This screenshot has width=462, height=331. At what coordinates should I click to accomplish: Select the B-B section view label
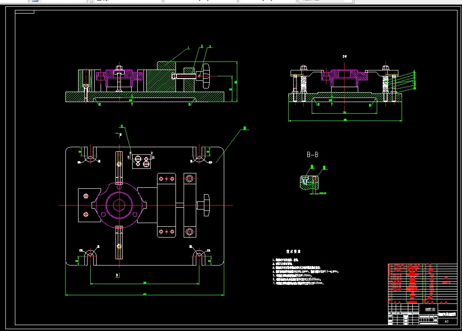point(313,154)
